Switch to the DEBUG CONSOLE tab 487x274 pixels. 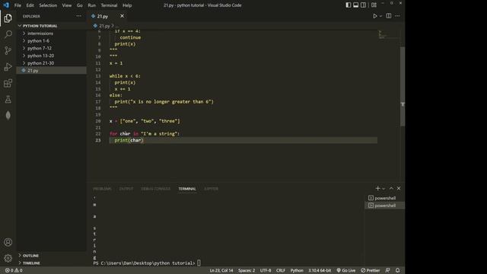click(x=155, y=189)
